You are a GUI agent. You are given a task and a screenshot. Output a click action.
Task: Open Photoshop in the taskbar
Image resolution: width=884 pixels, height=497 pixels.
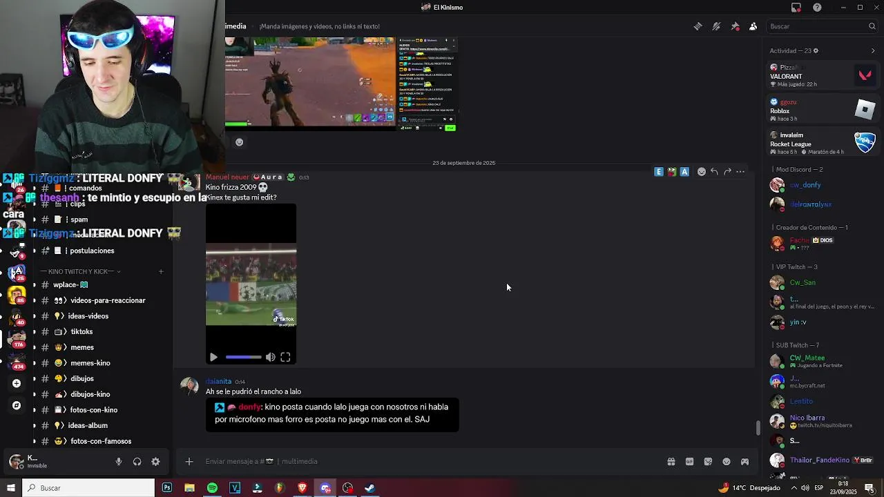coord(167,488)
